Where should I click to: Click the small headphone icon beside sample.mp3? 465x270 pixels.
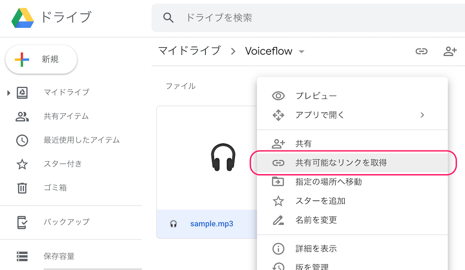click(173, 224)
